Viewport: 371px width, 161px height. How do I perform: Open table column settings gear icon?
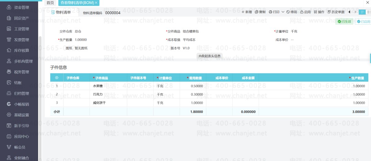[57, 78]
